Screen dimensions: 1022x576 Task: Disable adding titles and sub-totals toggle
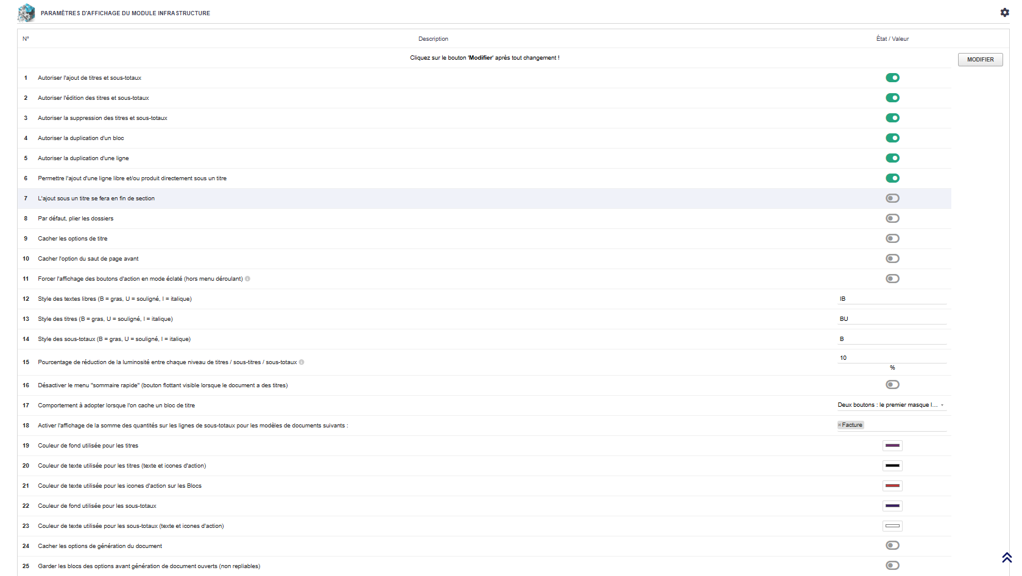point(892,77)
